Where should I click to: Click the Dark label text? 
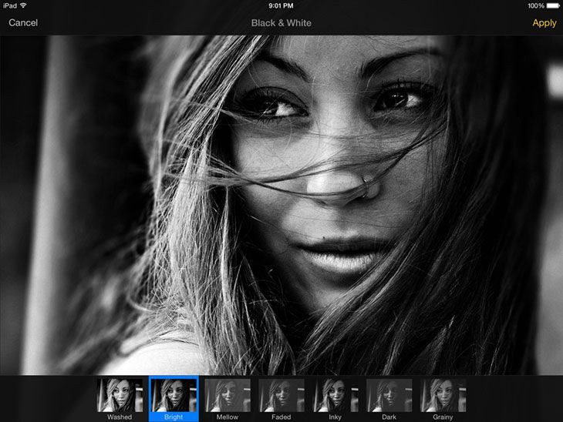389,417
